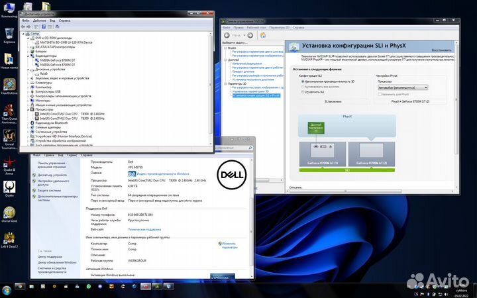Open Управление параметрами 3D task link

(250, 91)
